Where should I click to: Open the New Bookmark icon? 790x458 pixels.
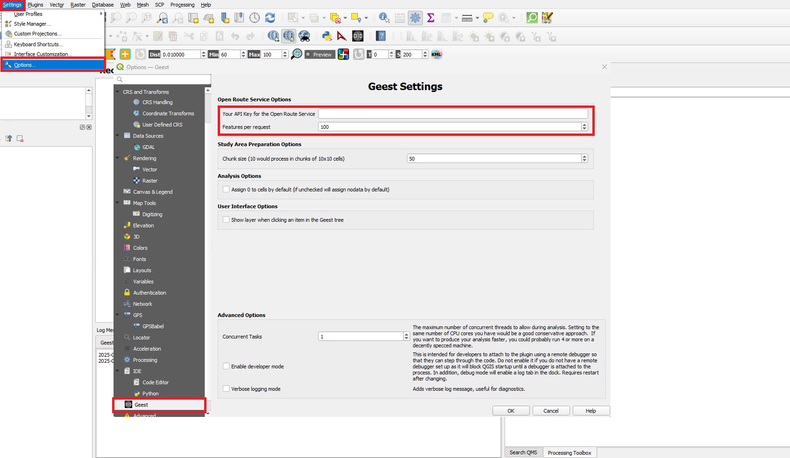coord(225,18)
